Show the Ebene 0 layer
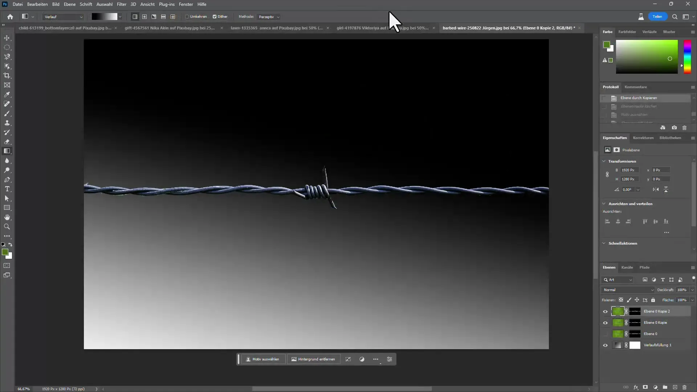Screen dimensions: 697x392 pos(605,334)
